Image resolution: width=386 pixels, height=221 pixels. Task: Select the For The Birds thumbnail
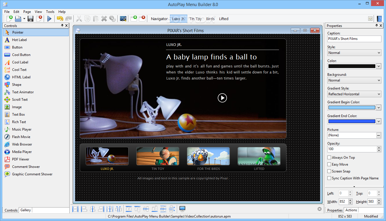208,156
